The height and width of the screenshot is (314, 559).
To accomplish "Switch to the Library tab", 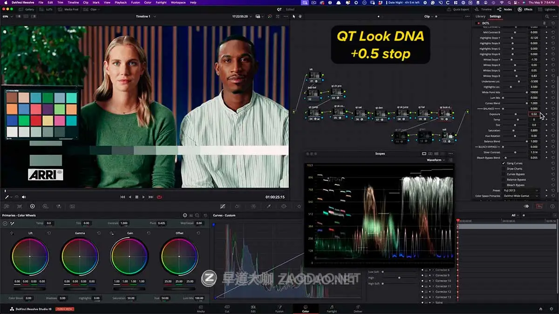I will point(480,16).
